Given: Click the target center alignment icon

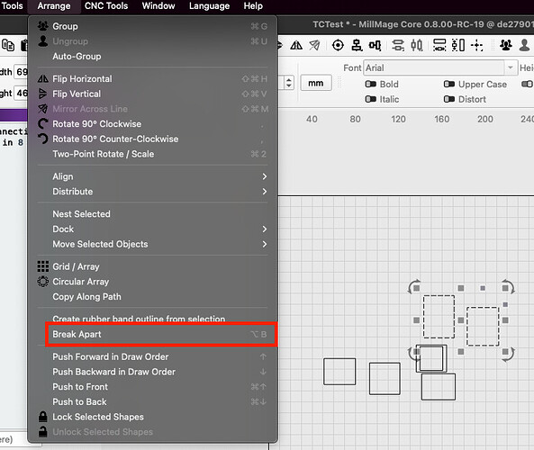Looking at the screenshot, I should point(338,45).
